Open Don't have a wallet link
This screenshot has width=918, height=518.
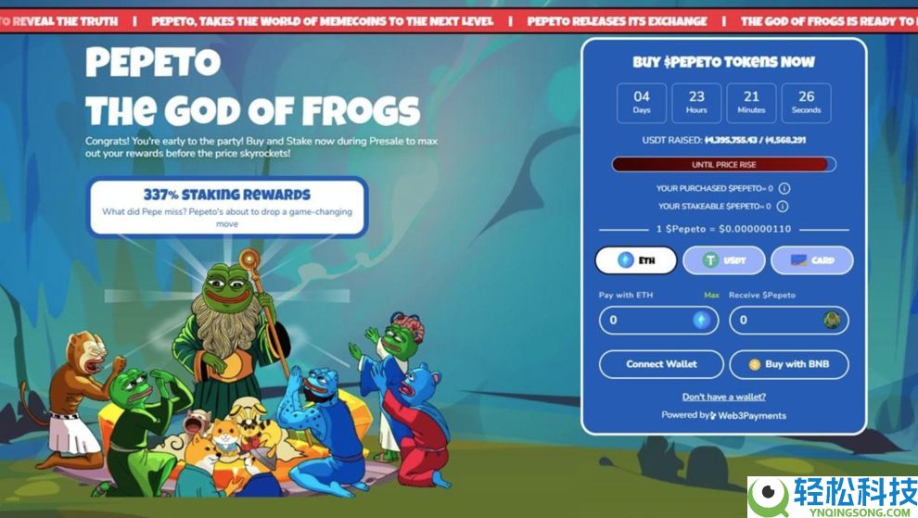(x=723, y=397)
